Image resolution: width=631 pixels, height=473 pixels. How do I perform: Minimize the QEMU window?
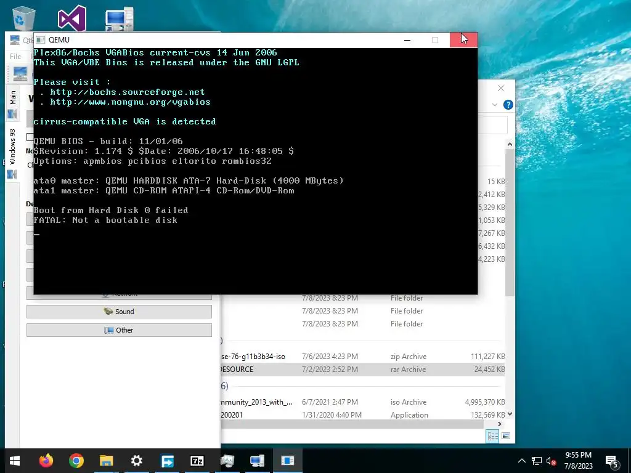[x=407, y=40]
